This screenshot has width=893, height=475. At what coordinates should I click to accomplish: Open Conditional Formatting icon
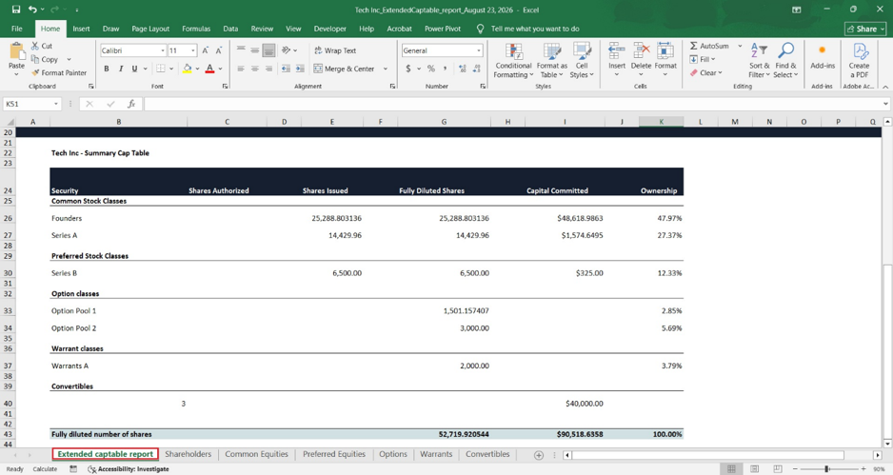pos(514,50)
